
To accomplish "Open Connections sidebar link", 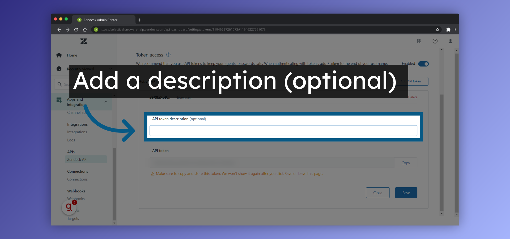I will coord(77,179).
